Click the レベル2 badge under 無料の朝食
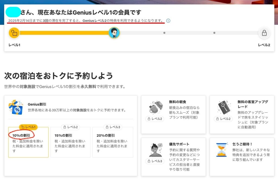The height and width of the screenshot is (180, 278). pyautogui.click(x=155, y=119)
